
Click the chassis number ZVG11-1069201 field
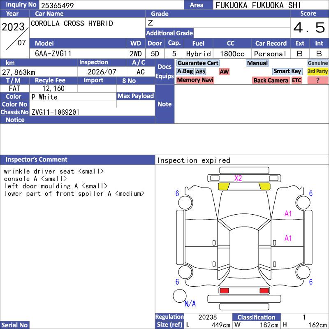click(92, 112)
